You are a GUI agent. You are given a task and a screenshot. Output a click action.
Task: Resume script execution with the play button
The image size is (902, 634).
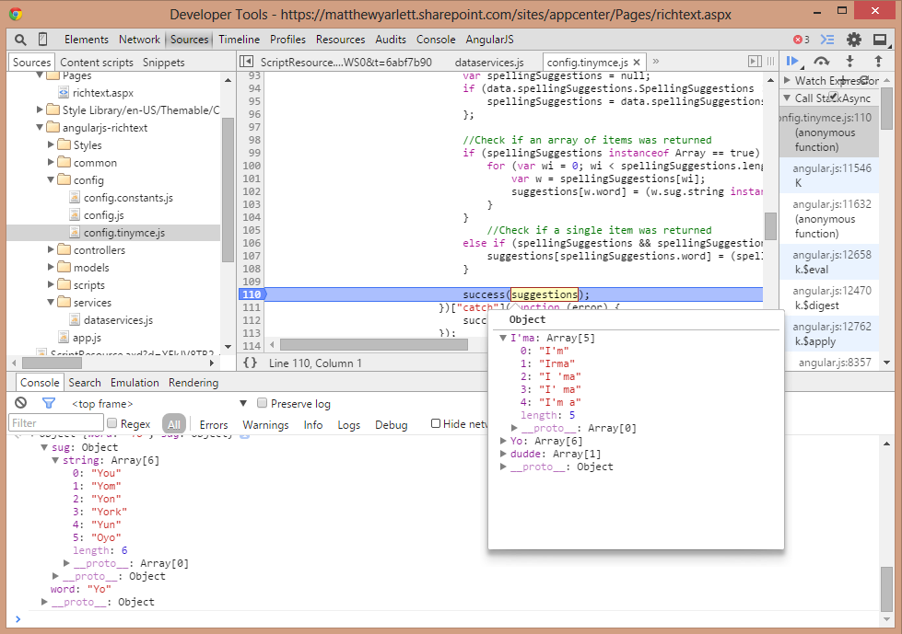(792, 61)
